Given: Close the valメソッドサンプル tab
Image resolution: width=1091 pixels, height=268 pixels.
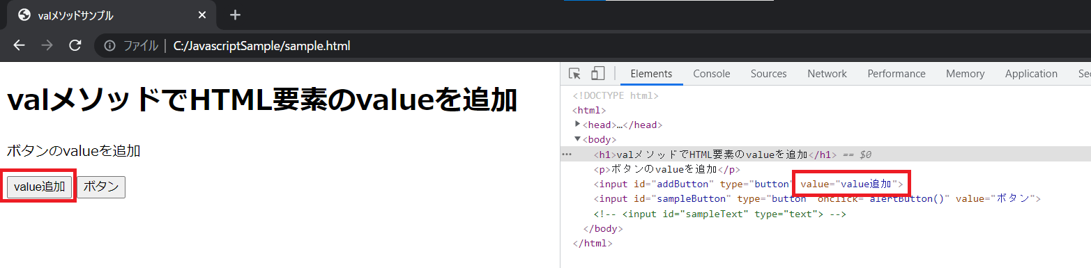Looking at the screenshot, I should (x=202, y=15).
